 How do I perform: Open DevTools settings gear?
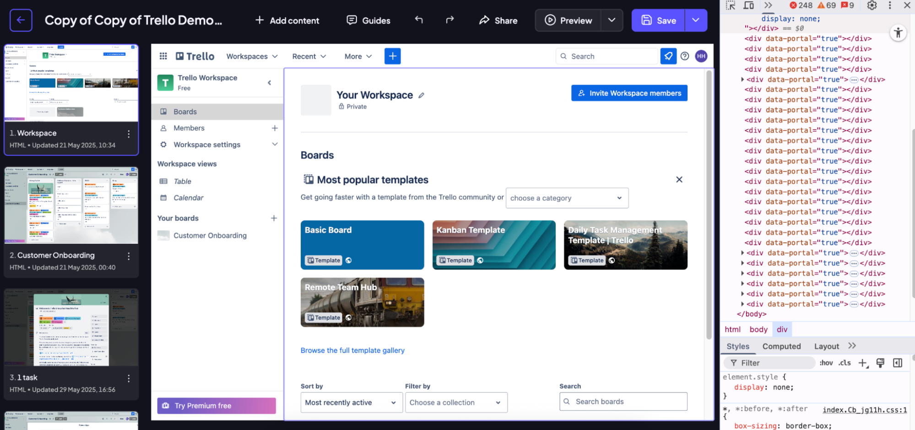pyautogui.click(x=872, y=5)
